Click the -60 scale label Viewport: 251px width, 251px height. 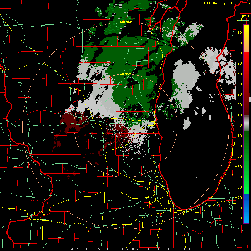click(x=238, y=187)
